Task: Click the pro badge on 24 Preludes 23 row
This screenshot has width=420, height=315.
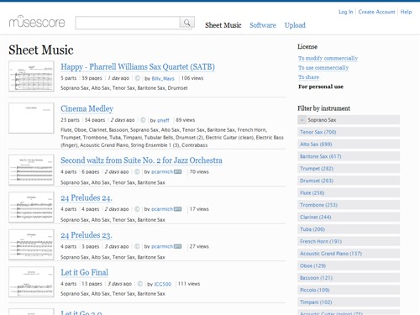Action: point(178,246)
